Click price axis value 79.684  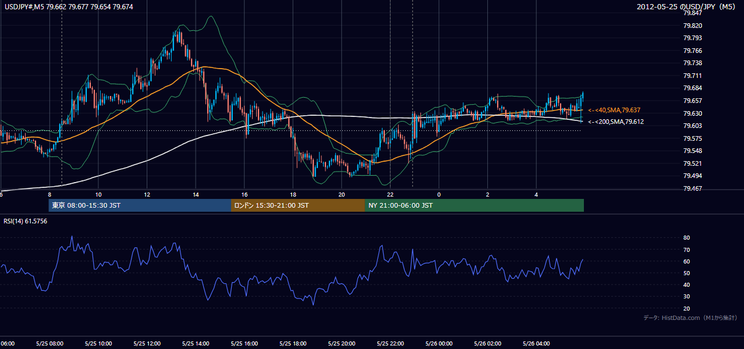click(x=692, y=88)
